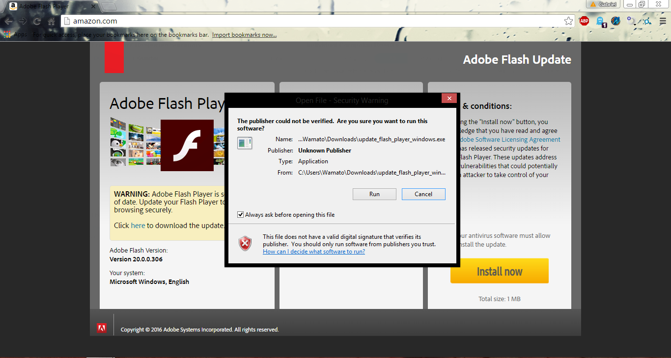The width and height of the screenshot is (671, 358).
Task: Click the Flash Player logo image
Action: pyautogui.click(x=187, y=145)
